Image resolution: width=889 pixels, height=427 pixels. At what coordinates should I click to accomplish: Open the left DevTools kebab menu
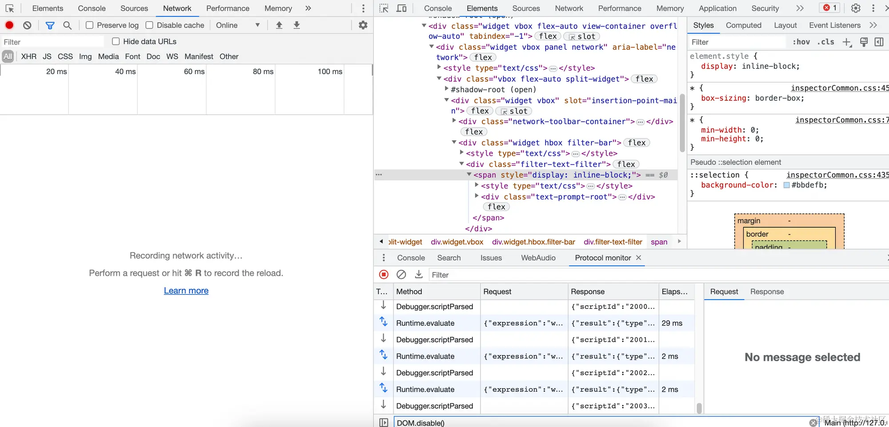tap(363, 8)
